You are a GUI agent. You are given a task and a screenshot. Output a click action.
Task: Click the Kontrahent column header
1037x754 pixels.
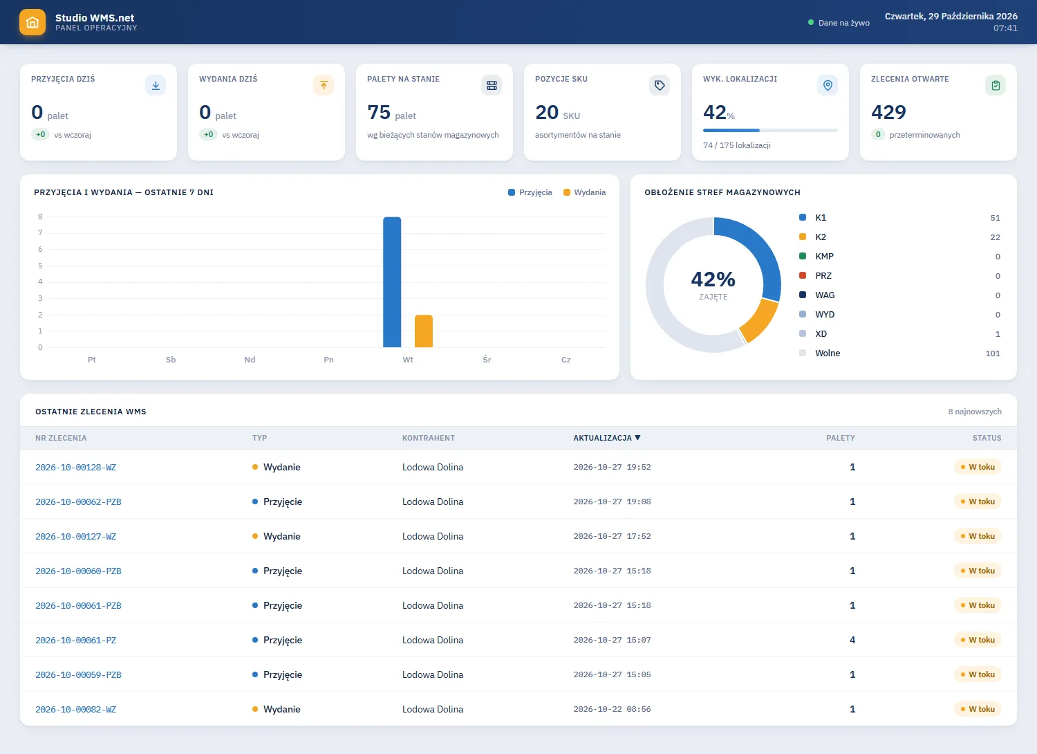click(x=429, y=438)
